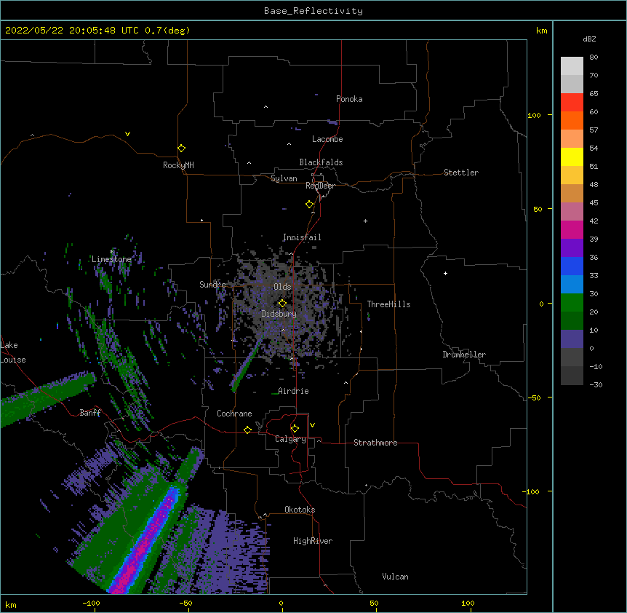627x613 pixels.
Task: Click the Base_Reflectivity title text
Action: (313, 11)
